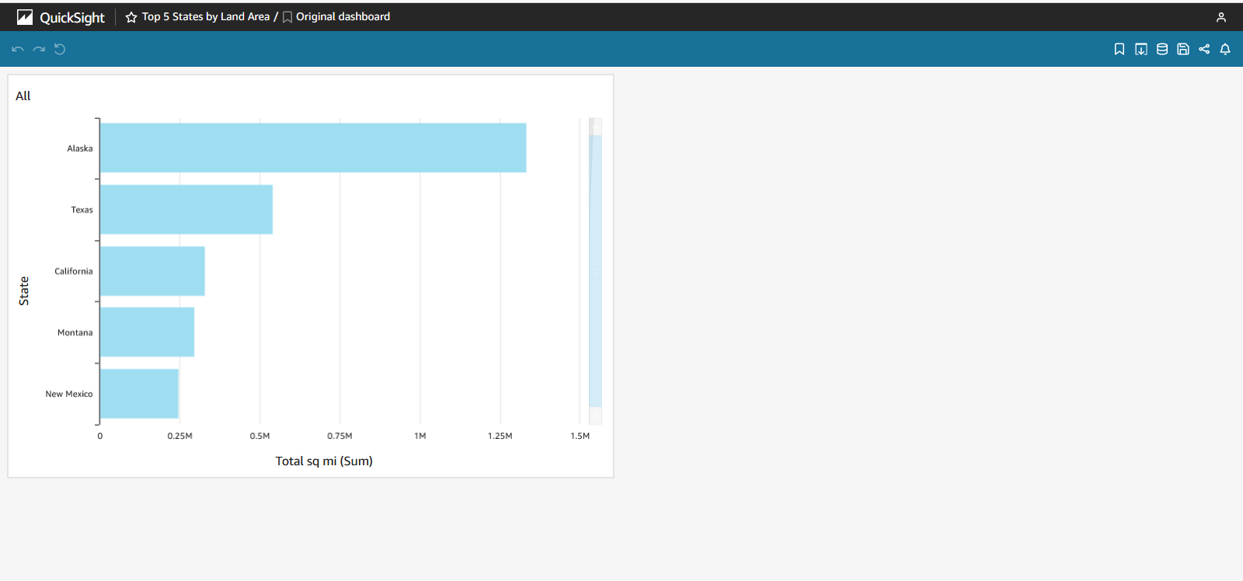Click the Reset icon
Image resolution: width=1243 pixels, height=581 pixels.
coord(60,49)
